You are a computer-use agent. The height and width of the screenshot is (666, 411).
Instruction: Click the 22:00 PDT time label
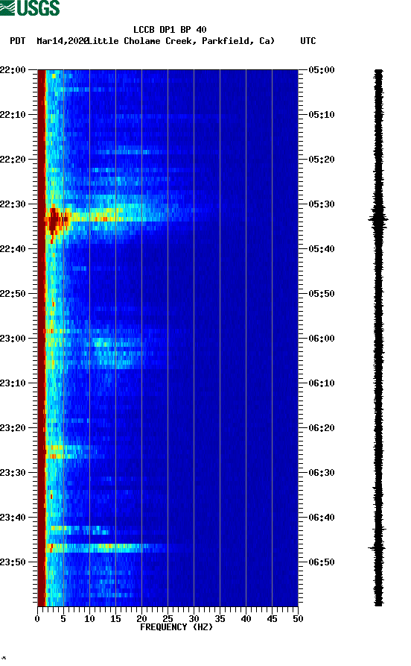point(13,69)
